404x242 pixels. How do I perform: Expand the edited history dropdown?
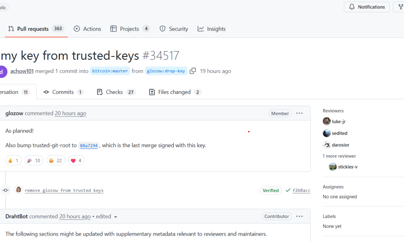click(116, 217)
